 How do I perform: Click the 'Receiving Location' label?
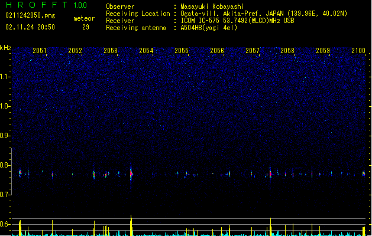click(x=138, y=14)
